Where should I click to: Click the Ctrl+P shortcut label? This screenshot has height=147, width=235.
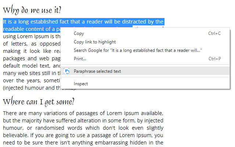[x=214, y=59]
